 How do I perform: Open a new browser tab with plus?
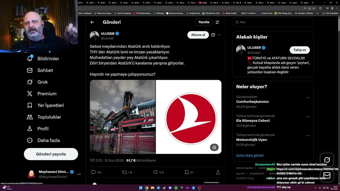click(x=313, y=3)
